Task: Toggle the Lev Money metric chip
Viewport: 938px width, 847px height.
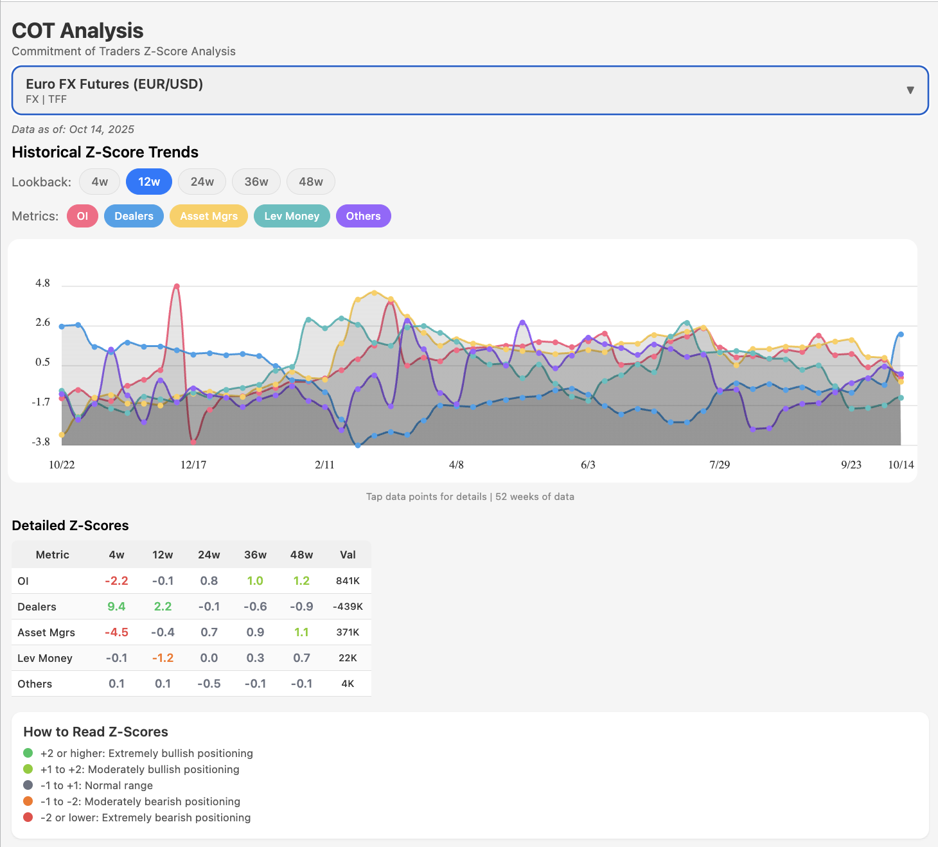Action: coord(292,216)
